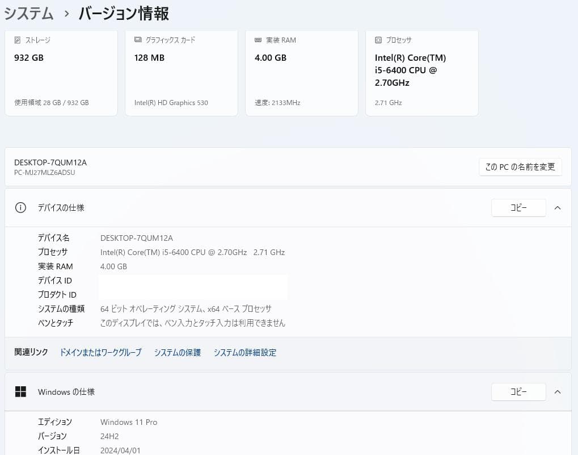Image resolution: width=578 pixels, height=455 pixels.
Task: Click the プロセッサ CPU icon
Action: pyautogui.click(x=378, y=40)
